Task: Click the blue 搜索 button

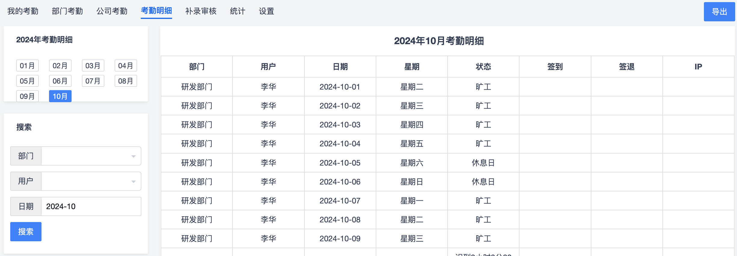Action: tap(26, 232)
